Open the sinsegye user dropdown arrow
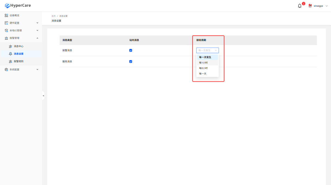Screen dimensions: 331x185 tap(327, 6)
